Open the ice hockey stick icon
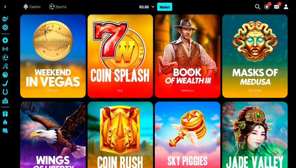This screenshot has width=296, height=168. pyautogui.click(x=5, y=83)
